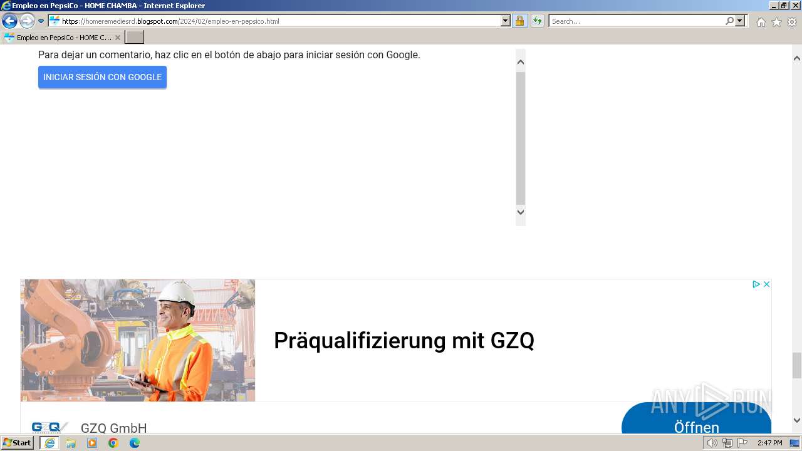
Task: Close the Empleo en PepsiCo tab
Action: pos(117,38)
